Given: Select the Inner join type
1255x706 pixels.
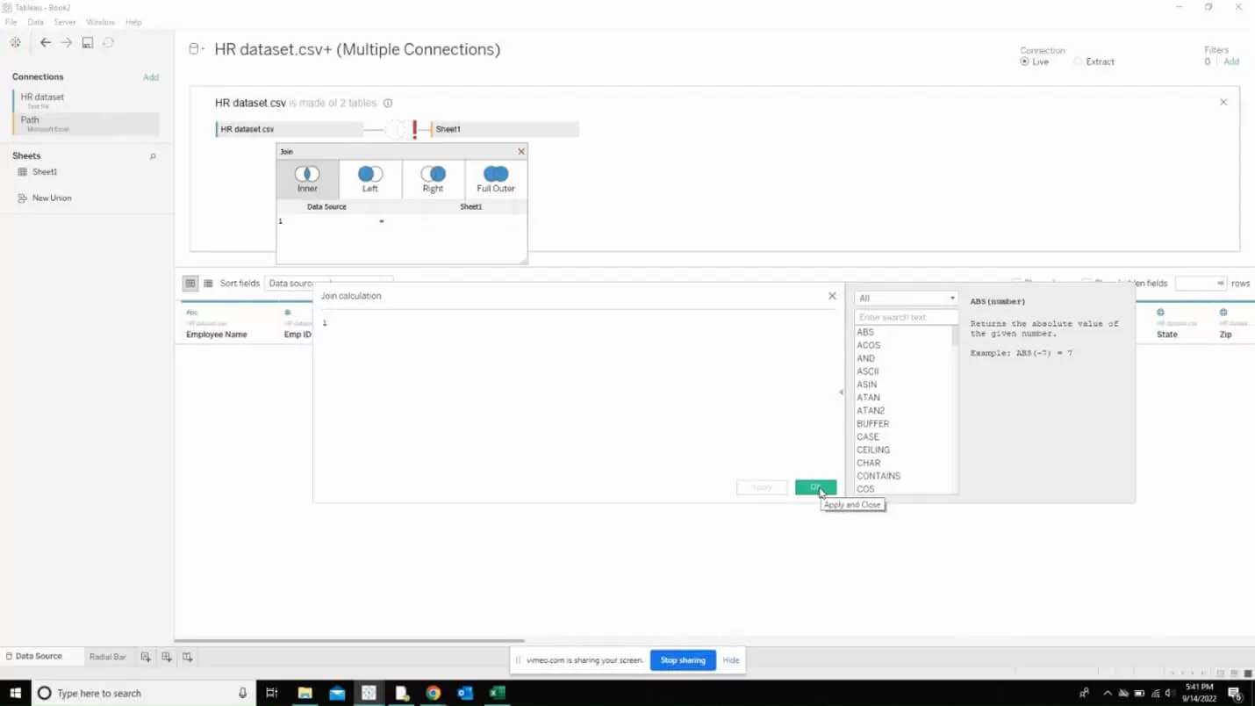Looking at the screenshot, I should coord(307,179).
